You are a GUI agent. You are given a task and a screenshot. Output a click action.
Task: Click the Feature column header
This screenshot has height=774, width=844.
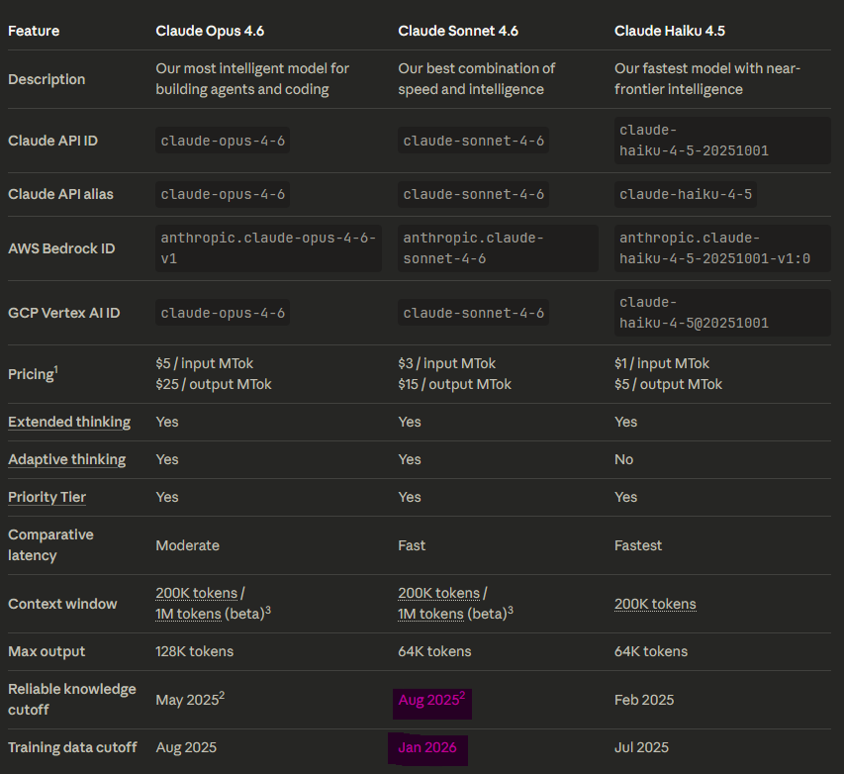34,31
